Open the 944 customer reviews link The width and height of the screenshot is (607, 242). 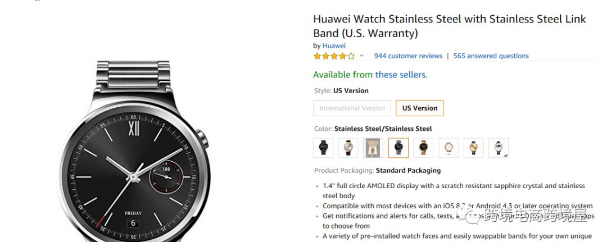coord(408,56)
